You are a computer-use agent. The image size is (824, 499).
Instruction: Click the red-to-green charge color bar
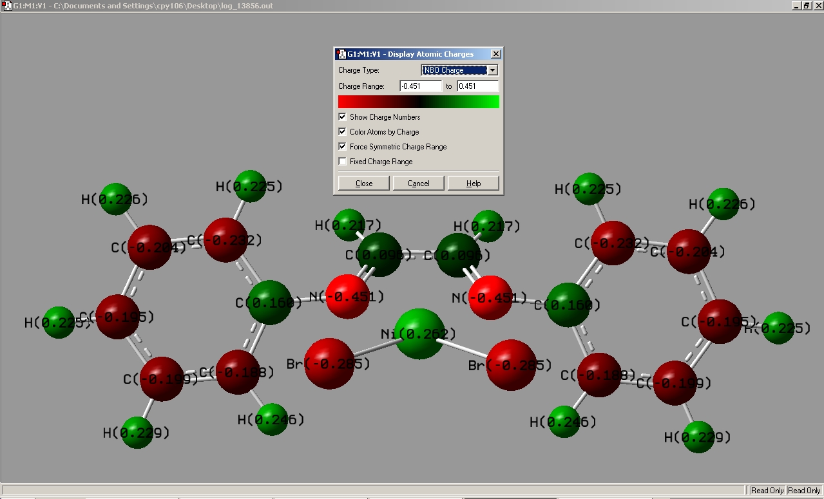(x=418, y=102)
